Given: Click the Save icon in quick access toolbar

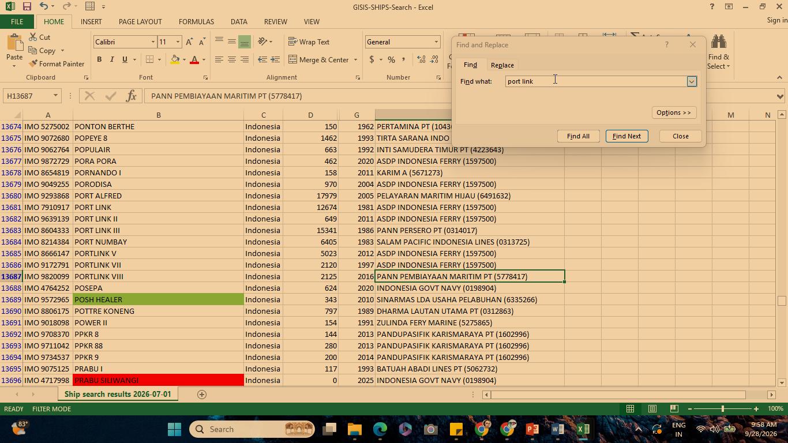Looking at the screenshot, I should click(27, 6).
